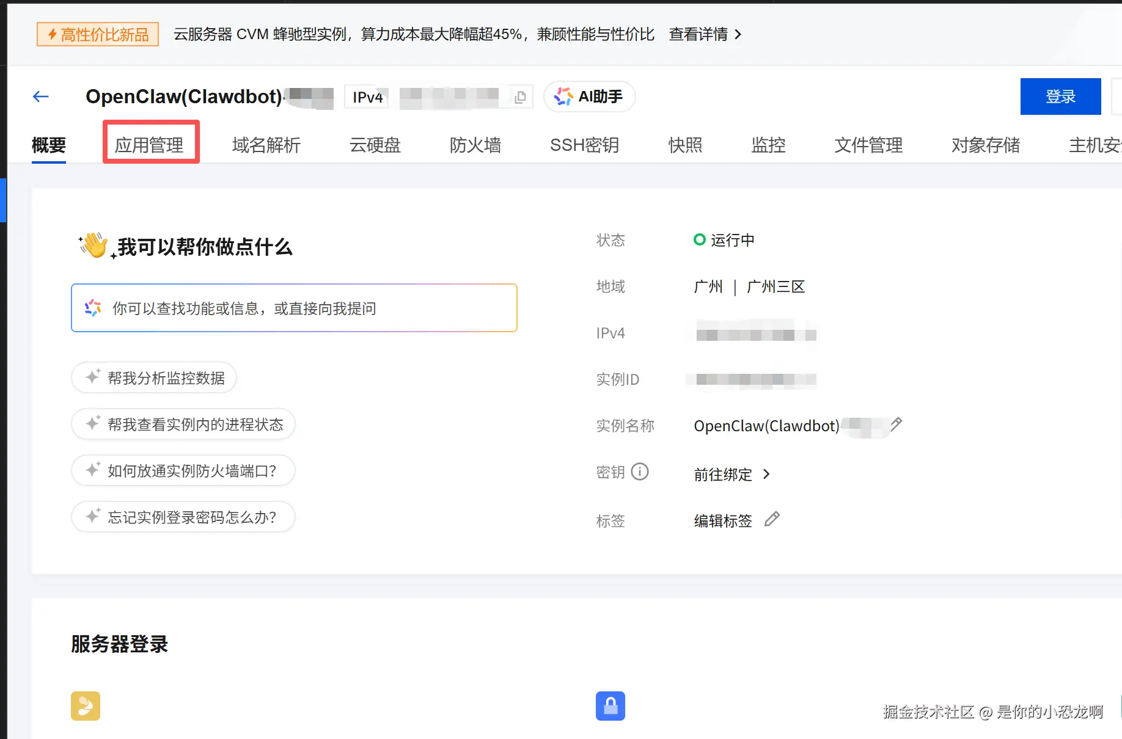1122x739 pixels.
Task: Choose the 帮我分析监控数据 suggestion
Action: 154,378
